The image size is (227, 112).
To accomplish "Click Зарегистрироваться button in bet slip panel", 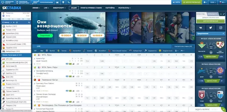I will pyautogui.click(x=210, y=21).
